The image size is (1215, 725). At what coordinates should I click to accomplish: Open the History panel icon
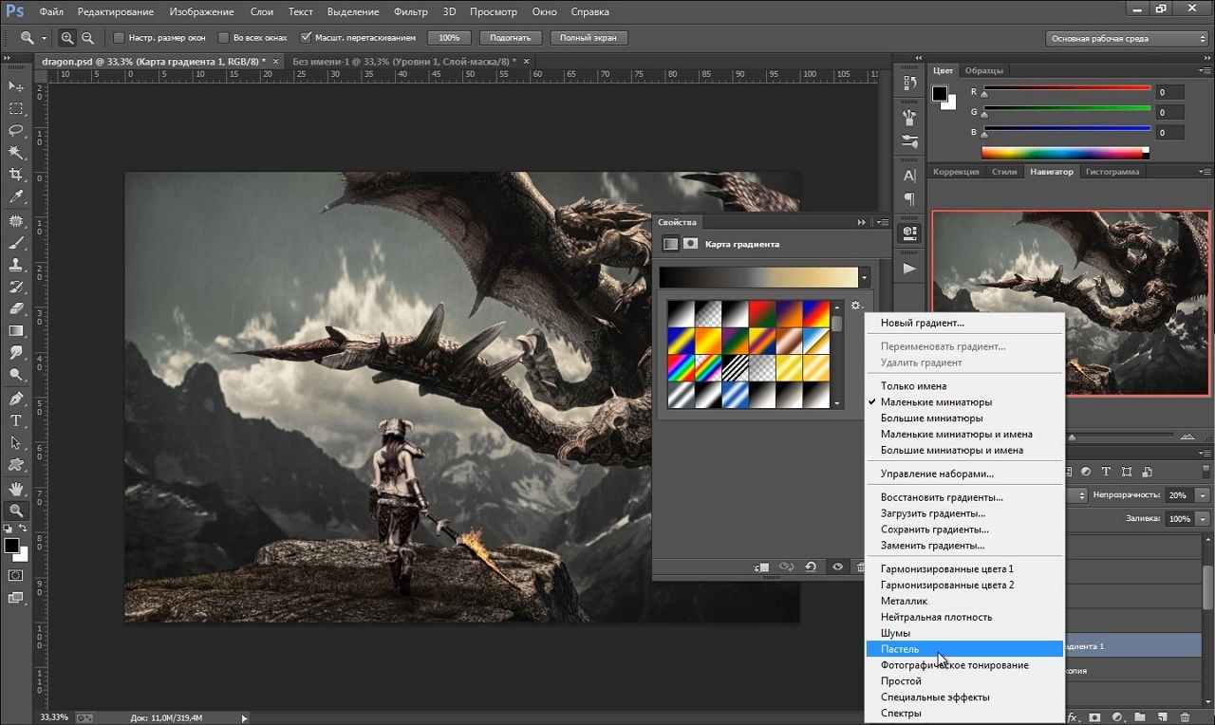click(909, 83)
